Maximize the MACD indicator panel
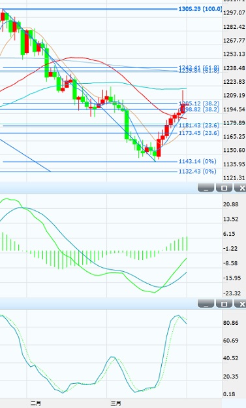 point(224,187)
